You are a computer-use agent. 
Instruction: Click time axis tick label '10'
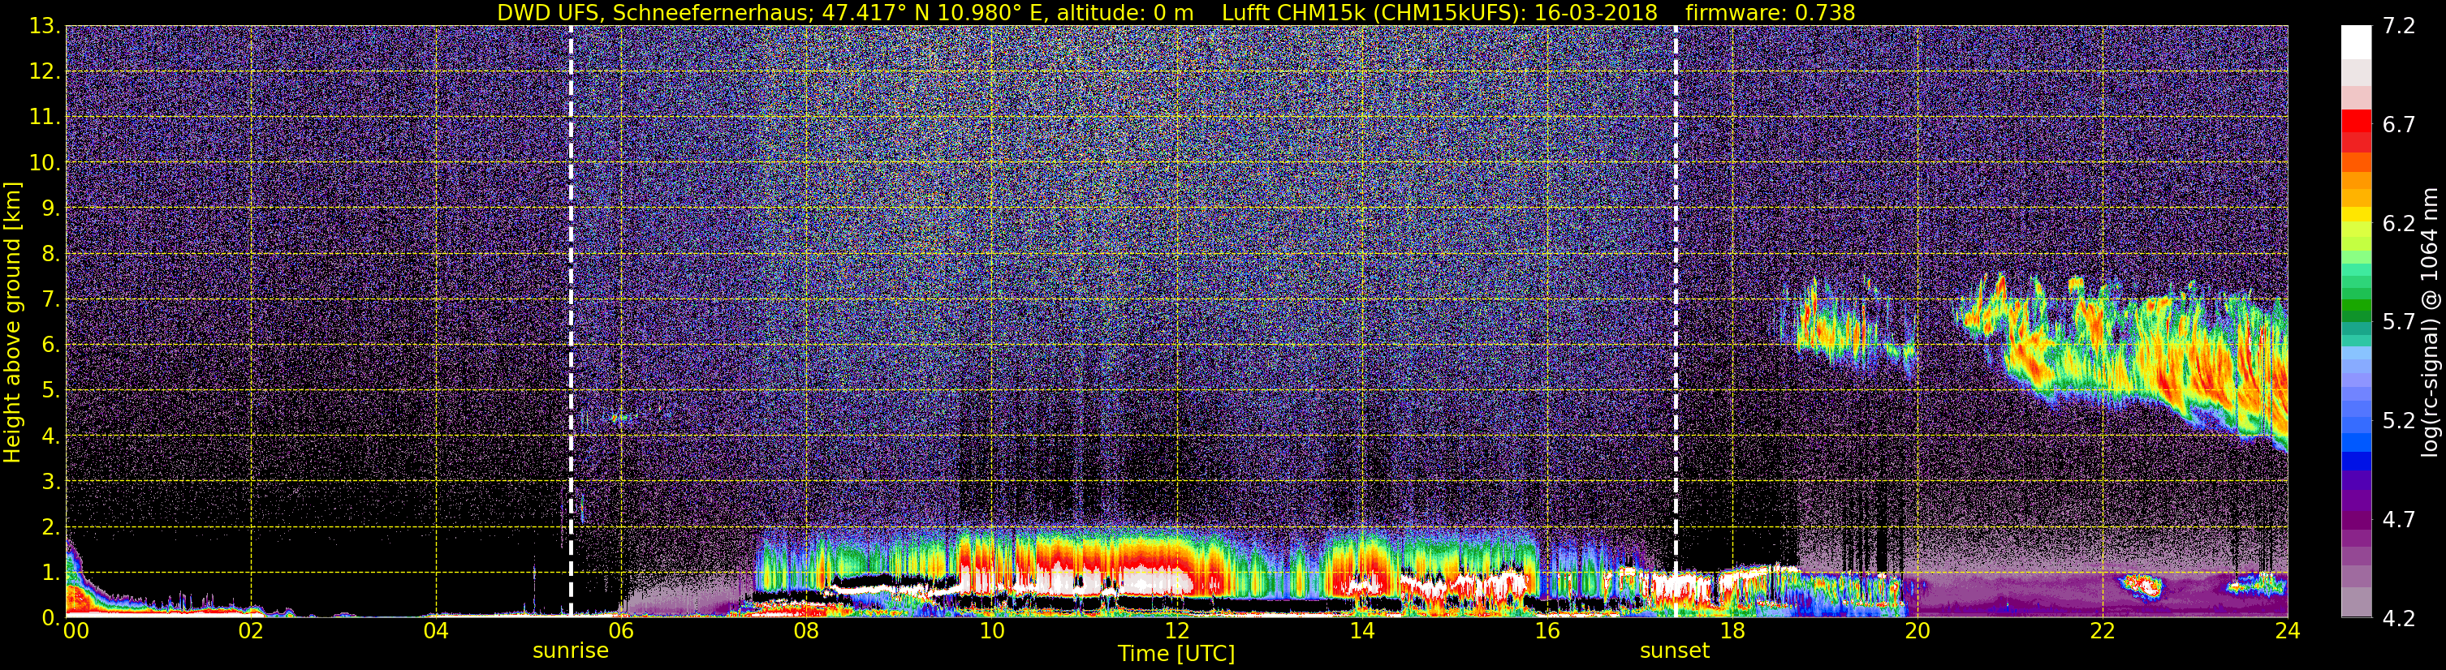coord(991,631)
